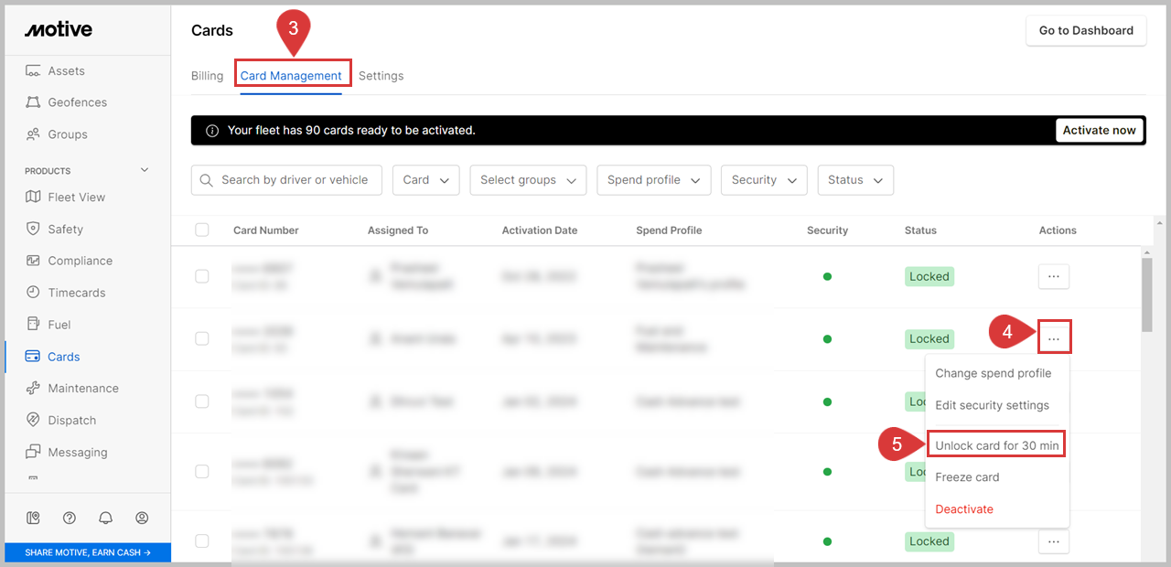Screen dimensions: 1171x567
Task: Open the Maintenance wrench icon
Action: click(x=33, y=389)
